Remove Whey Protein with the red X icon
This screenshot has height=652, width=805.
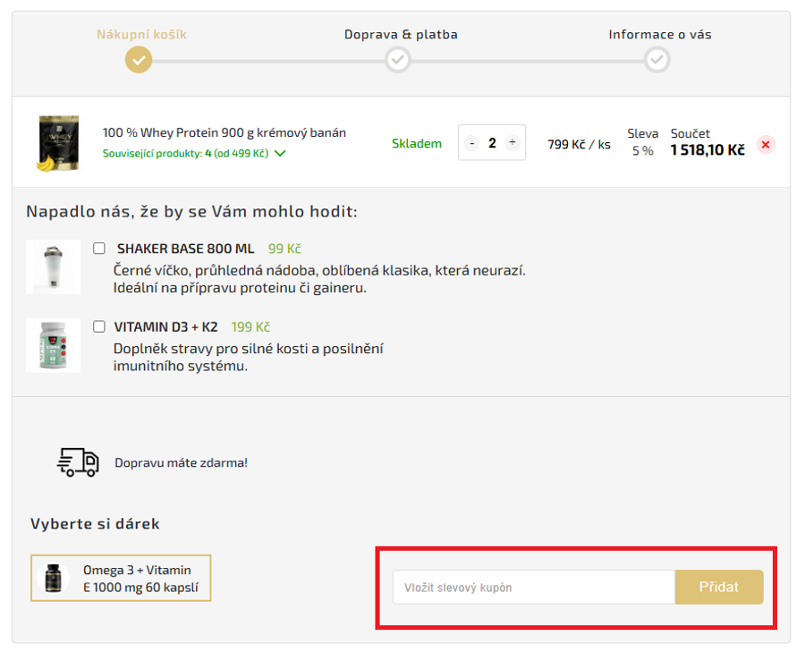click(766, 144)
